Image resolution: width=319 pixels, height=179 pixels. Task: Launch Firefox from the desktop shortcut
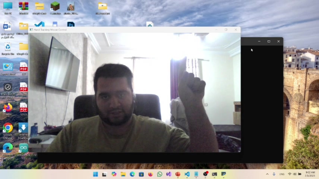[x=8, y=109]
